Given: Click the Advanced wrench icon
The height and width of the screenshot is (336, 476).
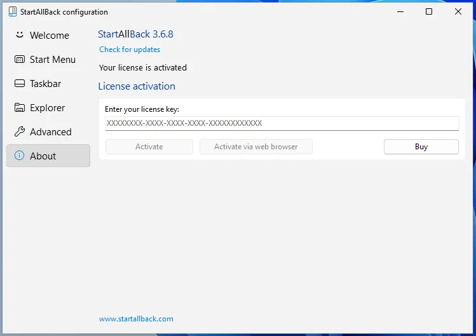Looking at the screenshot, I should tap(19, 131).
